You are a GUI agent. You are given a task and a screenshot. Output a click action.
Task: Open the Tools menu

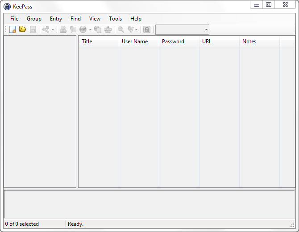[116, 19]
